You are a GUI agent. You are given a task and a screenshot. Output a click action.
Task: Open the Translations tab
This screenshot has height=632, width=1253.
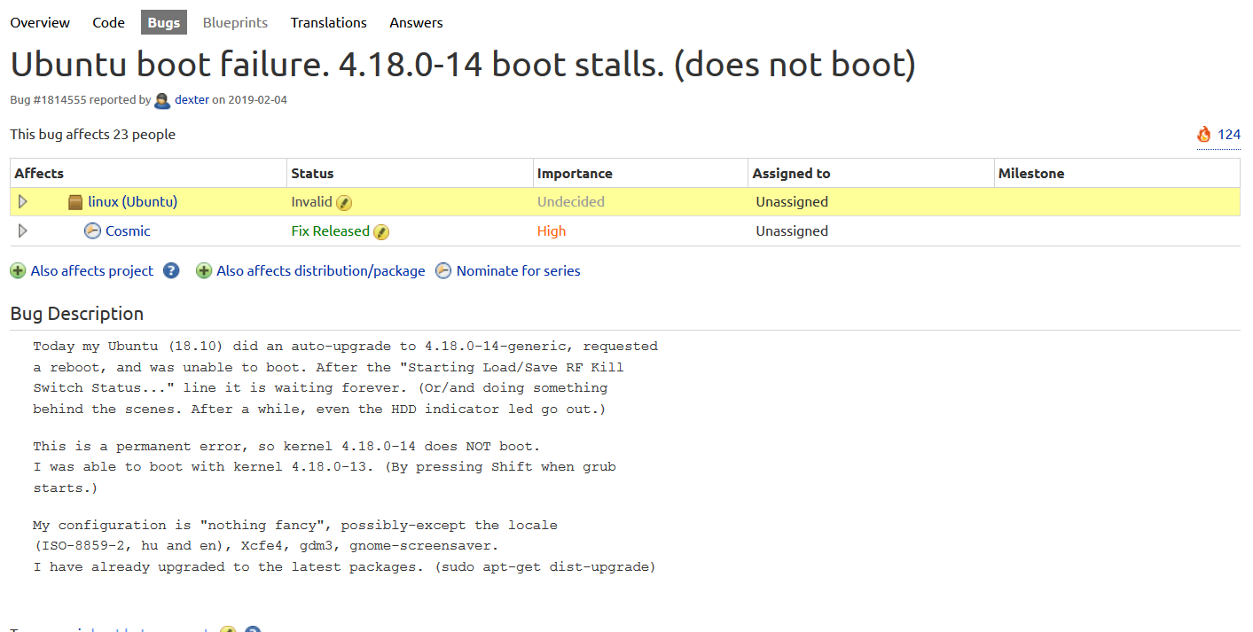(328, 23)
